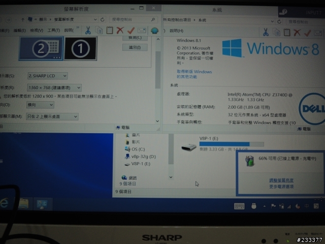Open Internet Explorer from the taskbar
Image resolution: width=325 pixels, height=244 pixels.
click(x=4, y=203)
